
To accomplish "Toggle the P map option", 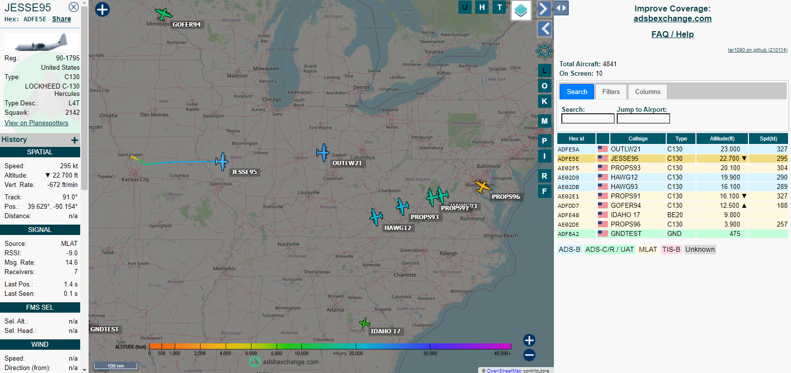I will pos(544,140).
